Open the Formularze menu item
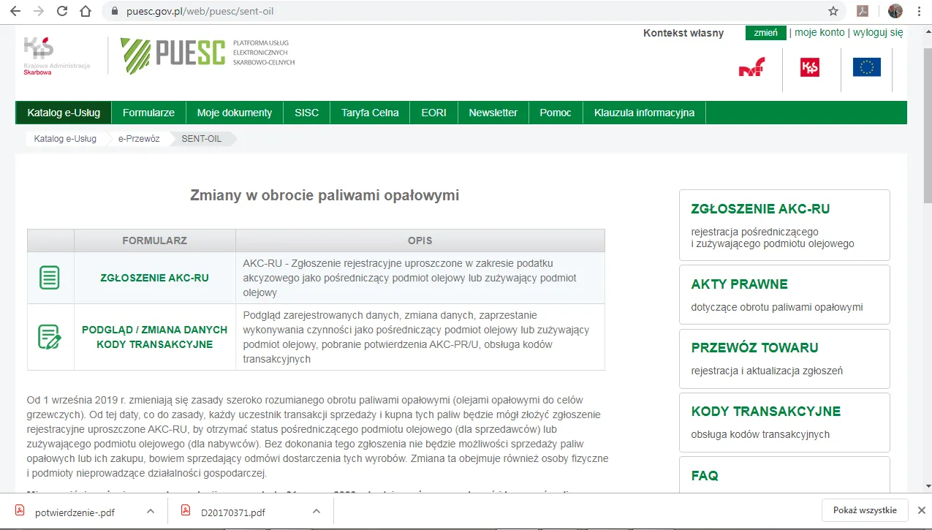This screenshot has width=932, height=530. pos(148,113)
